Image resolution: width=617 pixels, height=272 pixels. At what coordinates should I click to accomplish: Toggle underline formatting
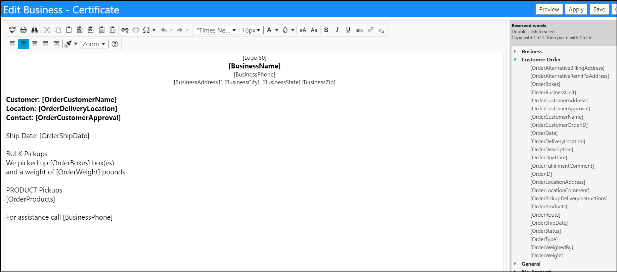point(348,30)
